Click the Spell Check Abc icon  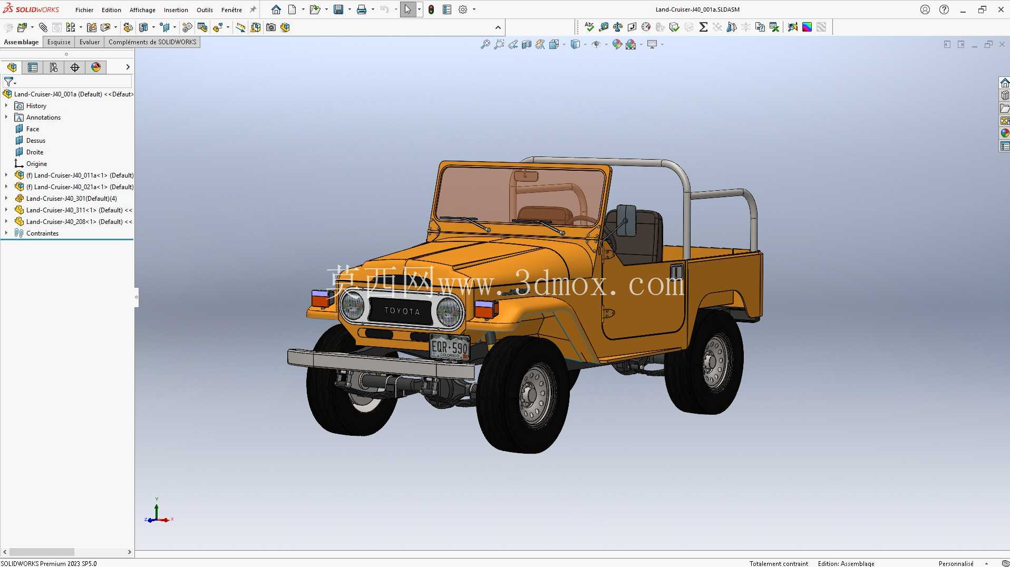coord(589,27)
